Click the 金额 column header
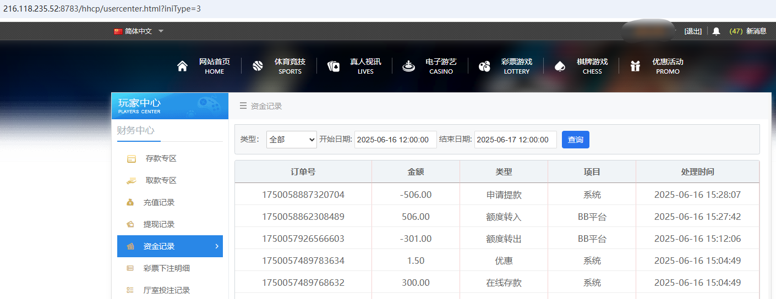 point(416,171)
